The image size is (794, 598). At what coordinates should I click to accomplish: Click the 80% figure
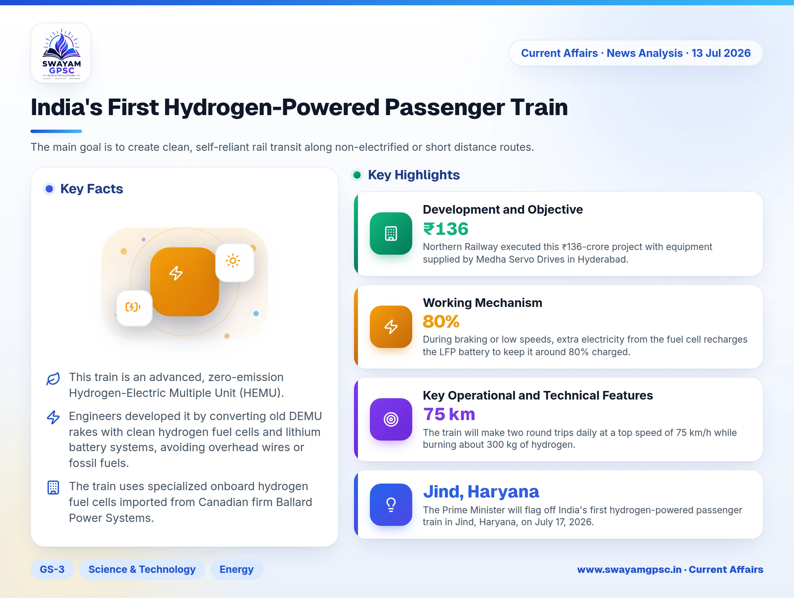point(441,321)
